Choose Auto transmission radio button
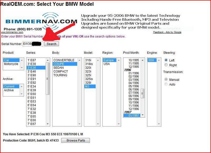211x153 pixels. (166, 84)
